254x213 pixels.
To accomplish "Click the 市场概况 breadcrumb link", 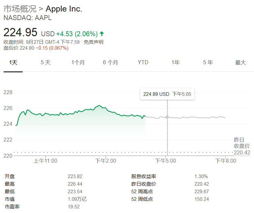I will [x=19, y=9].
